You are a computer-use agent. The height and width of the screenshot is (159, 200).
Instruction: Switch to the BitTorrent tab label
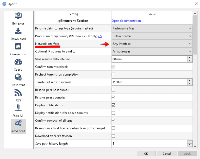(x=18, y=85)
